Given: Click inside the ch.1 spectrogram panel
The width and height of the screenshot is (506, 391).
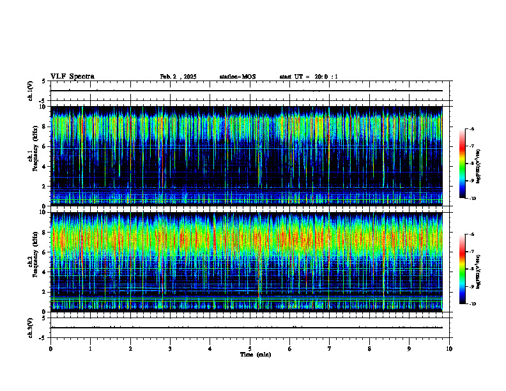Looking at the screenshot, I should [x=247, y=156].
